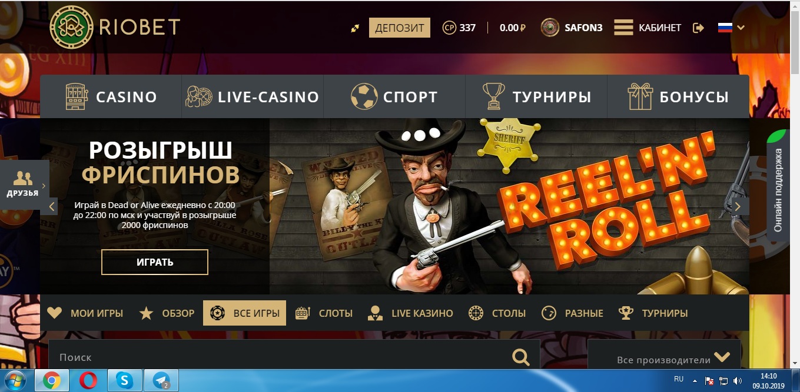Click the Riobet logo emblem

click(x=72, y=27)
